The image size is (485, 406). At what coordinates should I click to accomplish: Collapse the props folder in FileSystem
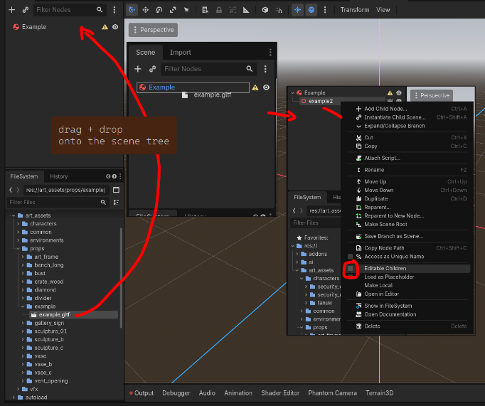(18, 249)
